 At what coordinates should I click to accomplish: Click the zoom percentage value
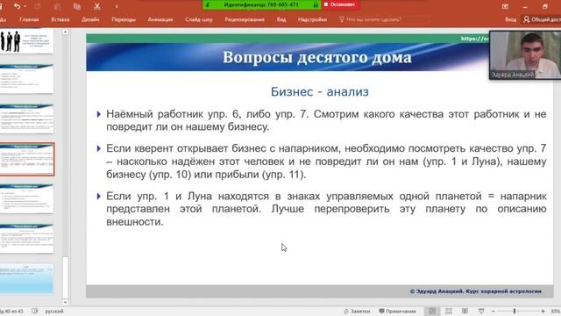click(556, 312)
